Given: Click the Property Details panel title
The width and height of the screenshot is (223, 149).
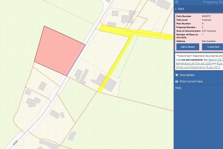Looking at the screenshot, I should coord(212,2).
